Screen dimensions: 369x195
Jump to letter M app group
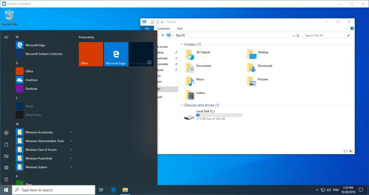(17, 37)
